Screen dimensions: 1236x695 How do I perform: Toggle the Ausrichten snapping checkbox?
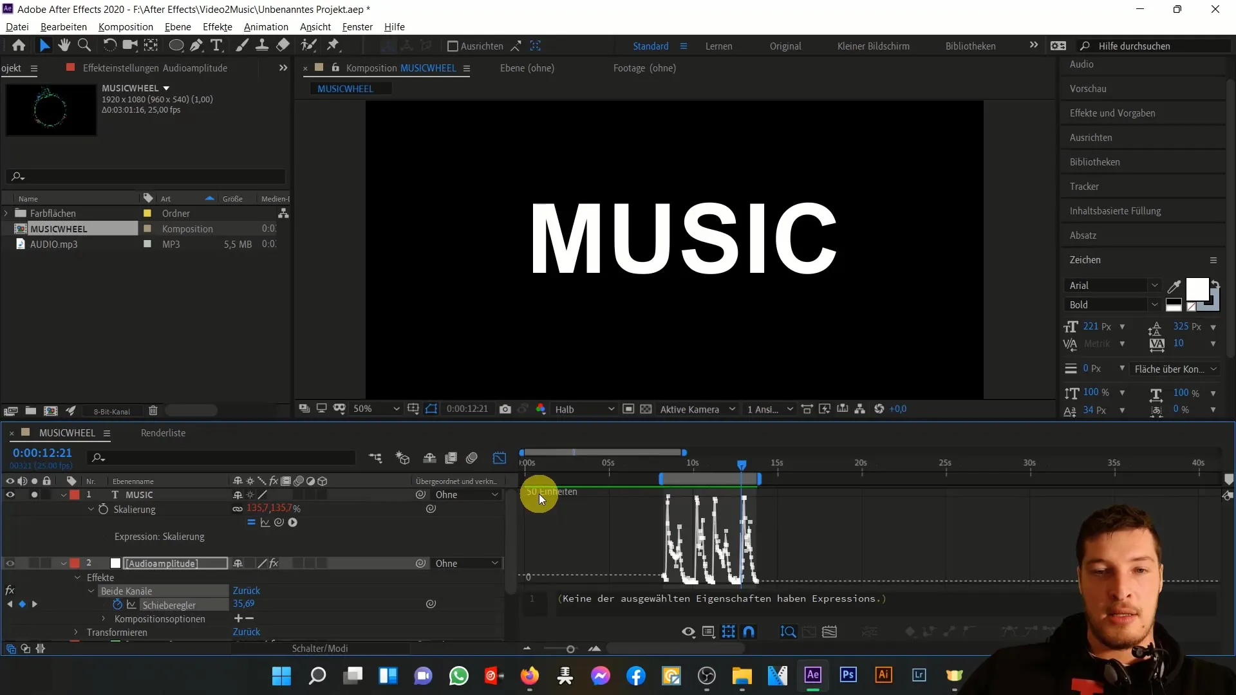click(453, 46)
